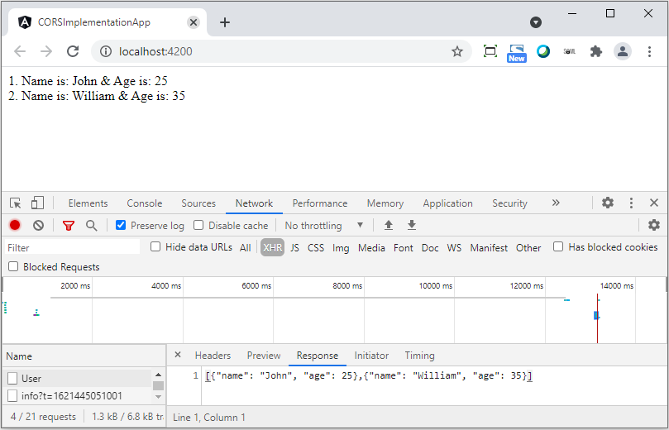Image resolution: width=669 pixels, height=430 pixels.
Task: Open the SAML extension icon
Action: pyautogui.click(x=569, y=51)
